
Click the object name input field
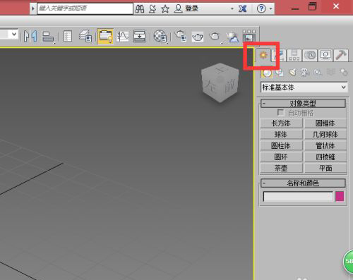click(298, 197)
